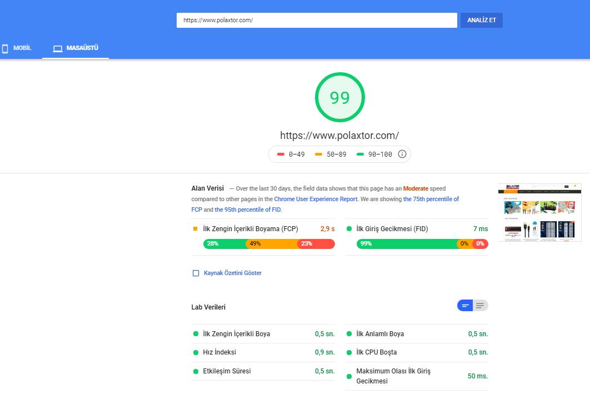Click the FID green 99% bar segment
This screenshot has width=590, height=404.
point(407,243)
